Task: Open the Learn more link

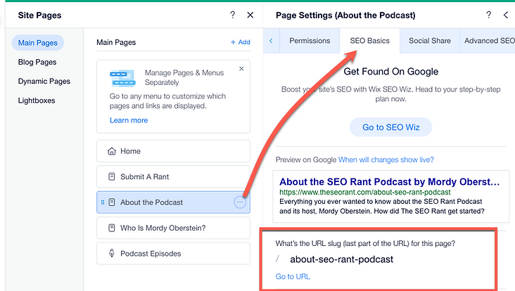Action: tap(129, 120)
